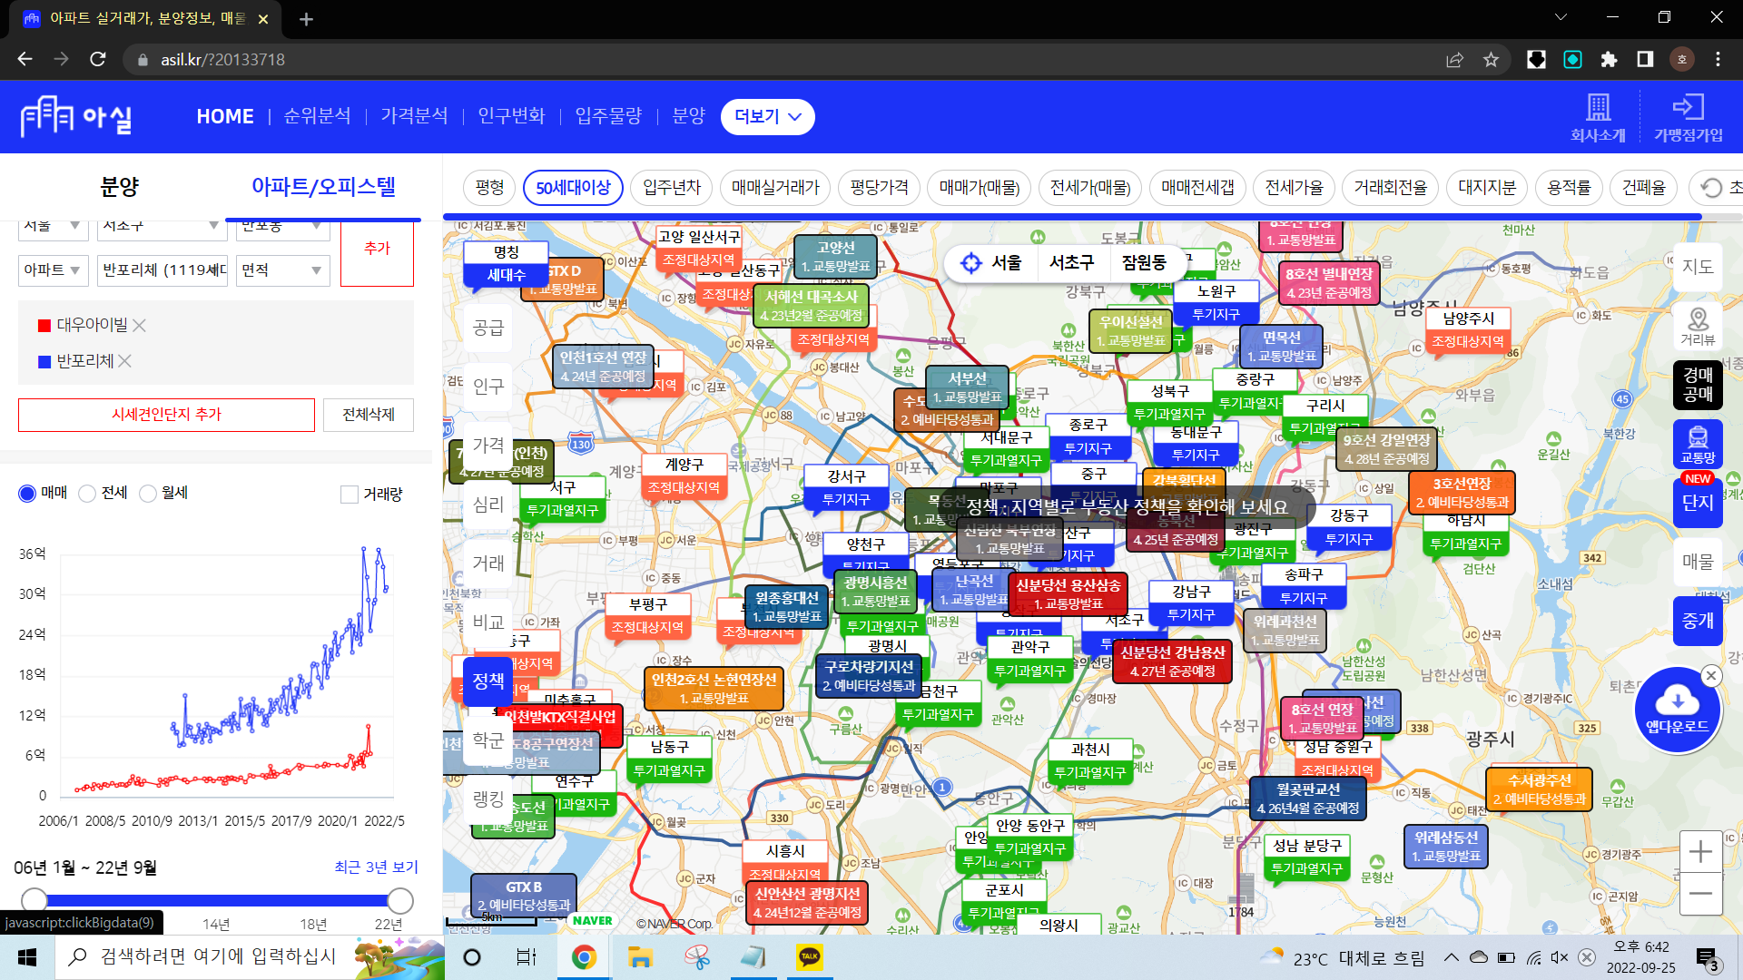Open the 가격분석 menu item
Screen dimensions: 1743x980
414,116
